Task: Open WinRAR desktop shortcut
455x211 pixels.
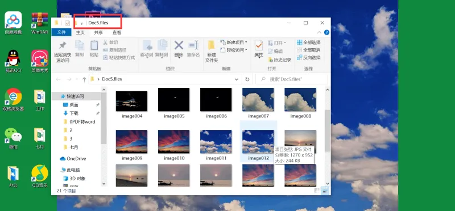Action: pyautogui.click(x=39, y=23)
